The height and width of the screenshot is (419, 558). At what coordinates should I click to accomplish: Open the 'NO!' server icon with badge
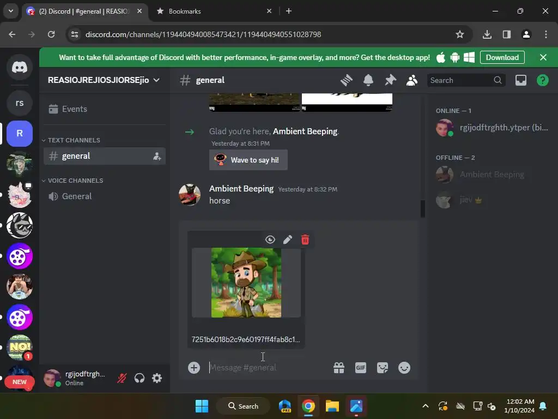coord(20,348)
